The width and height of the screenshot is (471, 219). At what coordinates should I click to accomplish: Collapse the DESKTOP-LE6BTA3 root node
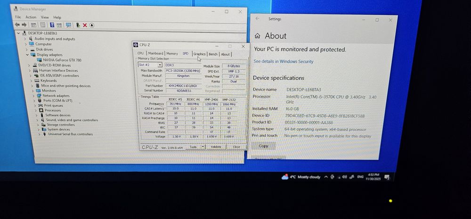pyautogui.click(x=19, y=33)
